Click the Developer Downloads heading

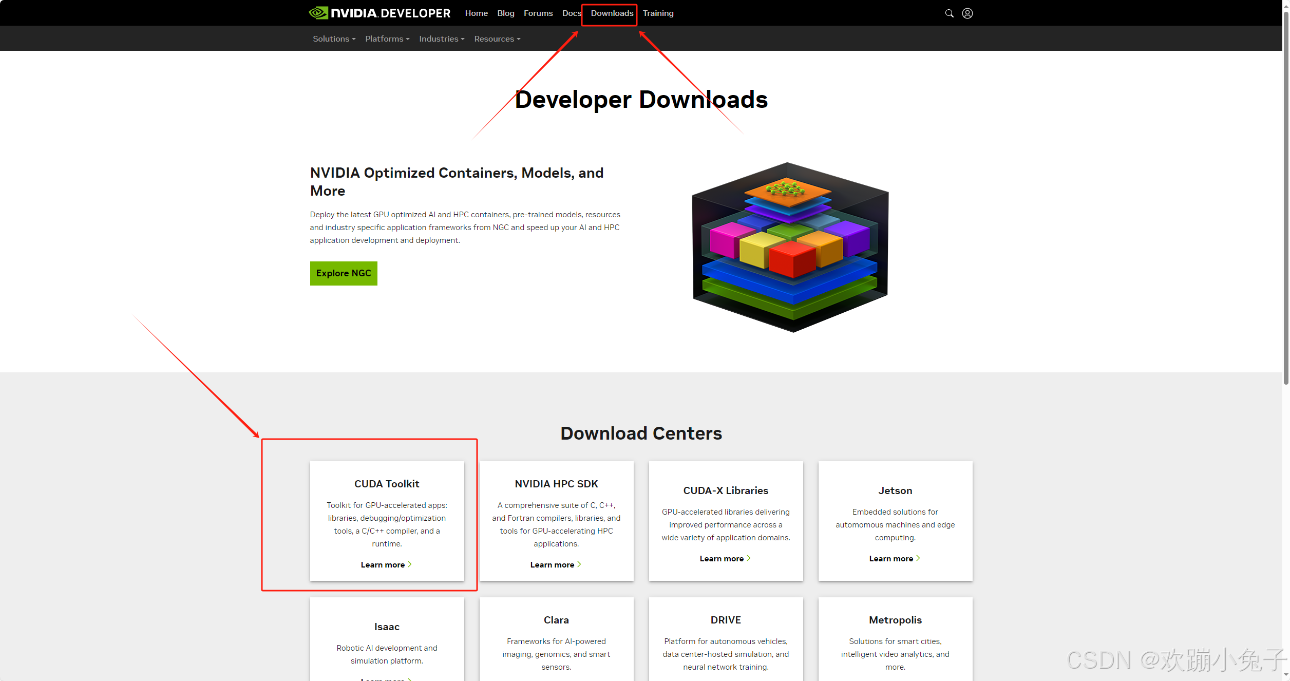(641, 100)
